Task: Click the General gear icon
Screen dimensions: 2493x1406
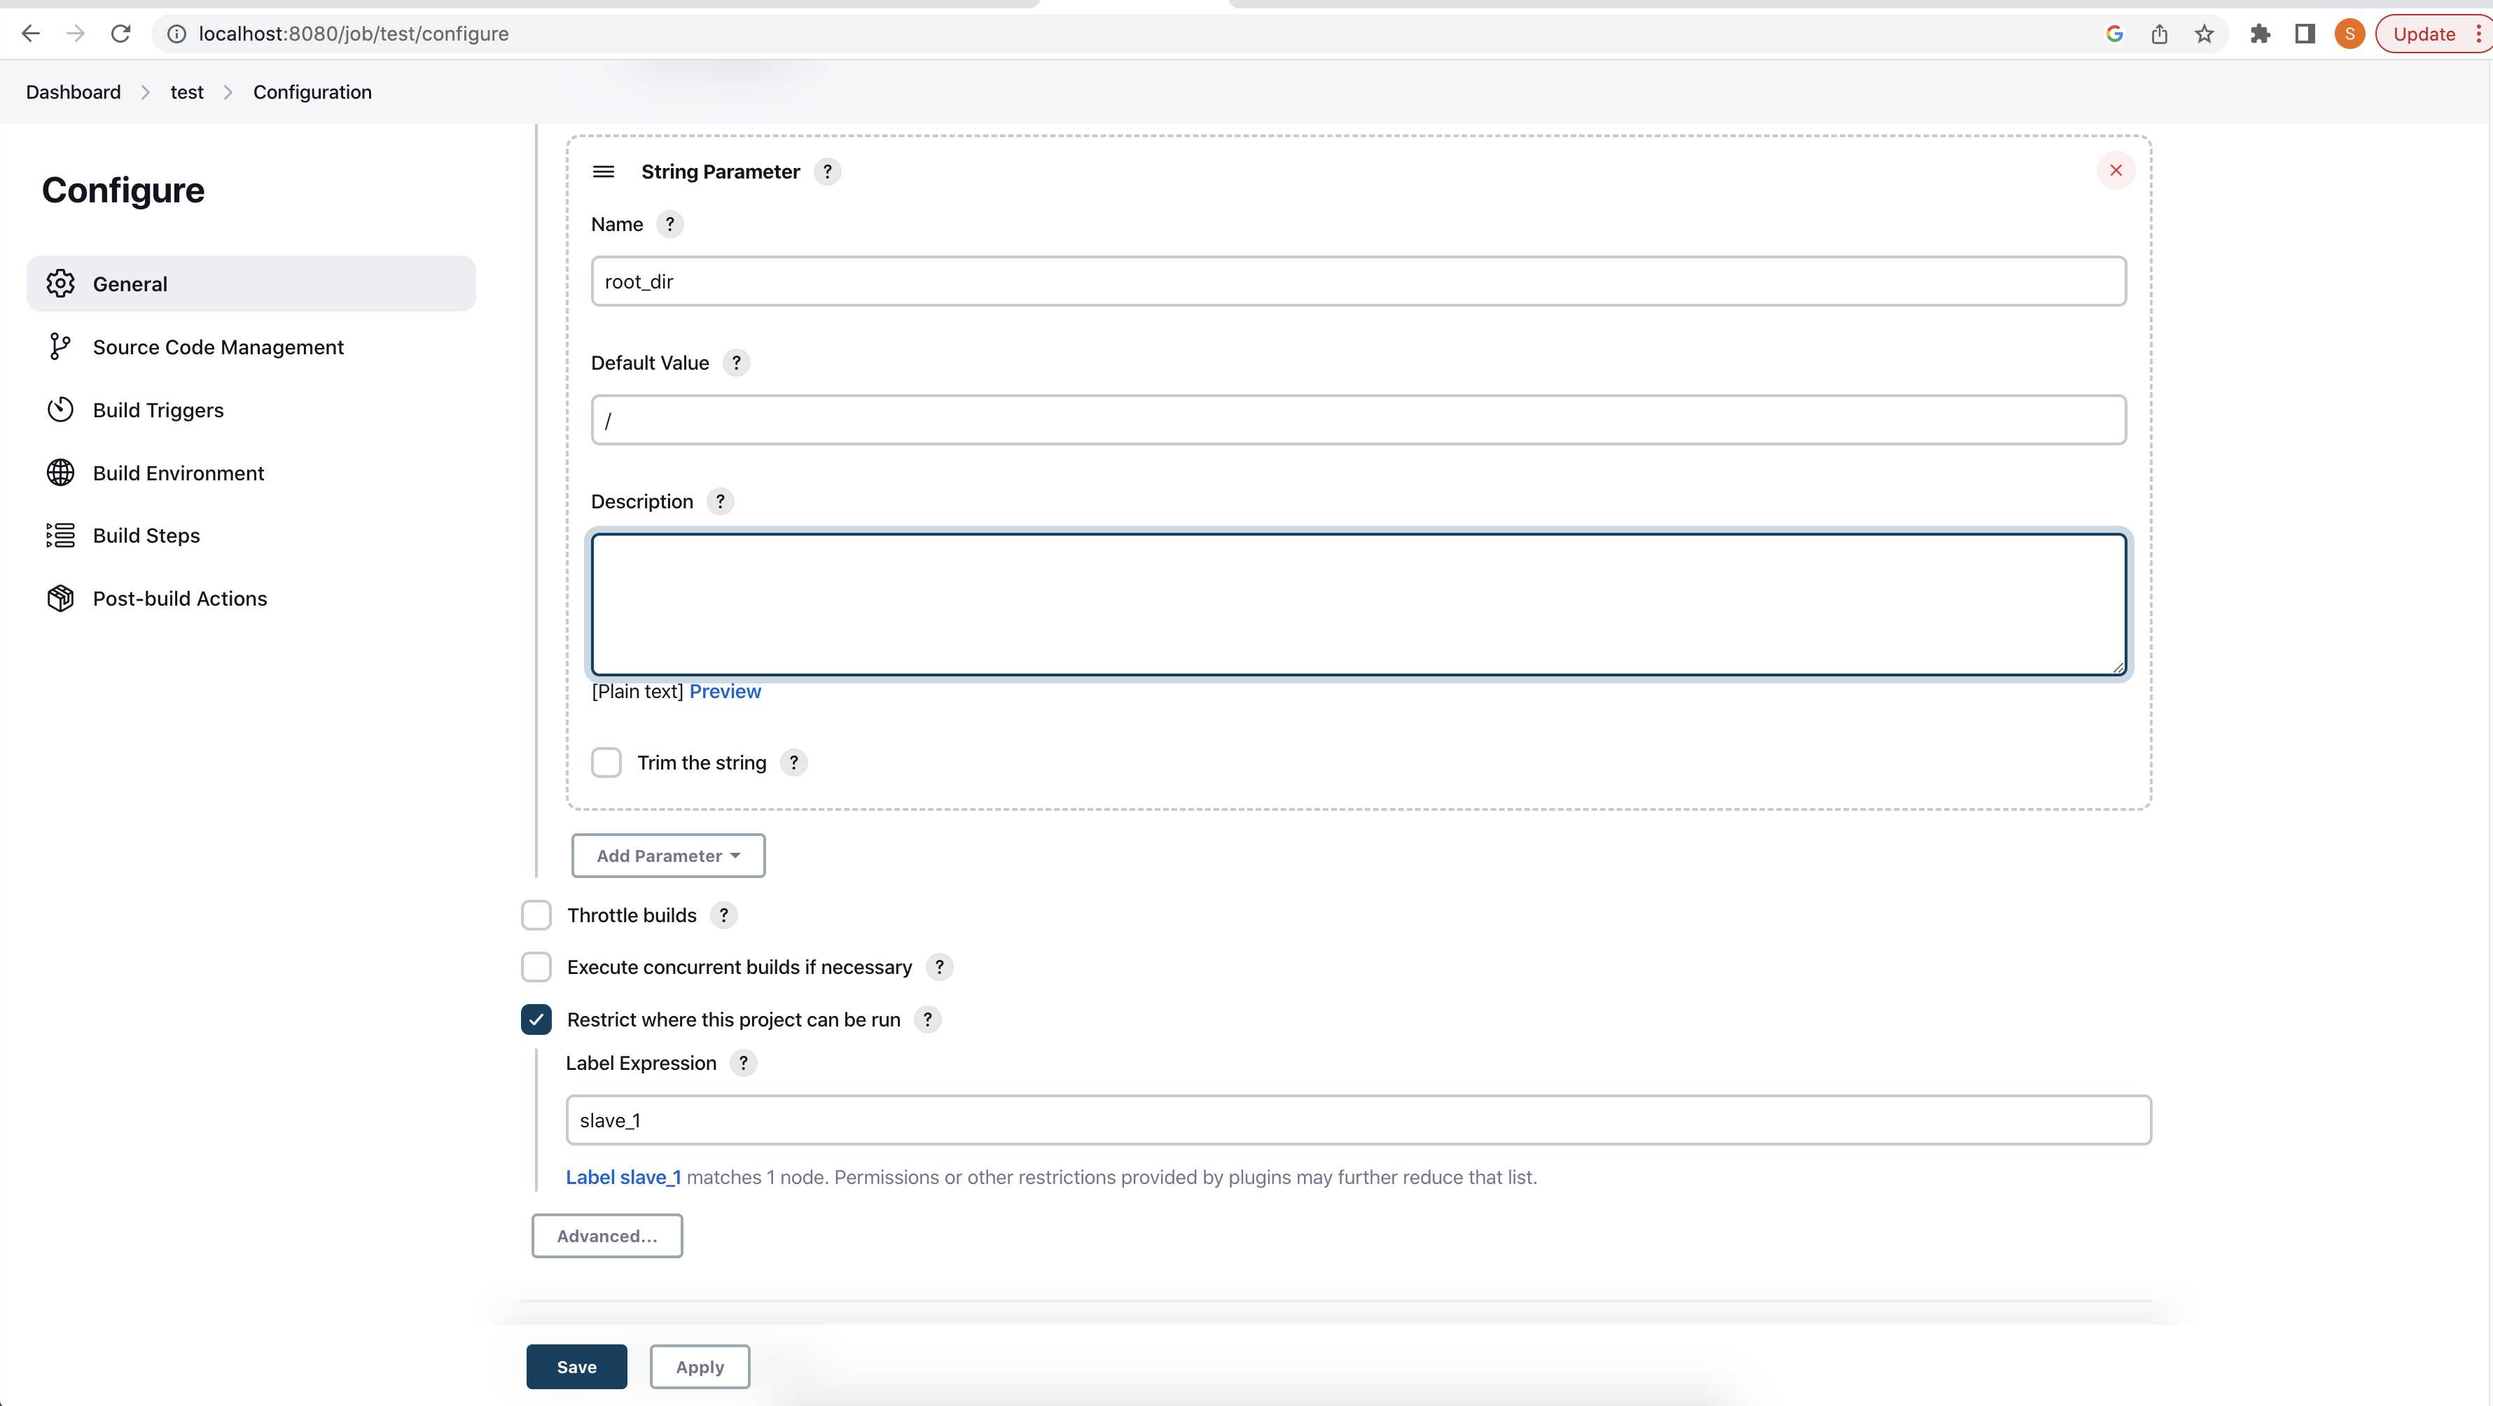Action: 60,284
